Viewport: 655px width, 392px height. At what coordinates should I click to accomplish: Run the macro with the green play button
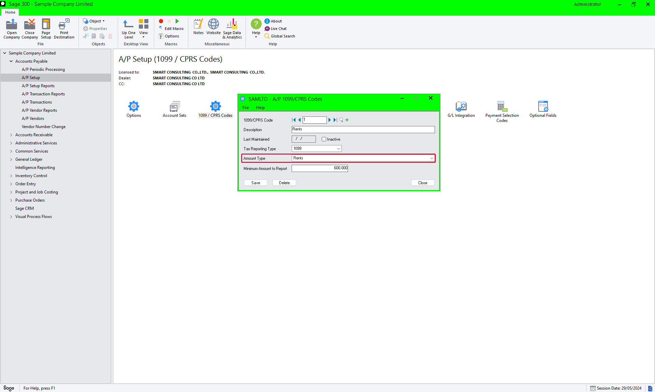[177, 21]
